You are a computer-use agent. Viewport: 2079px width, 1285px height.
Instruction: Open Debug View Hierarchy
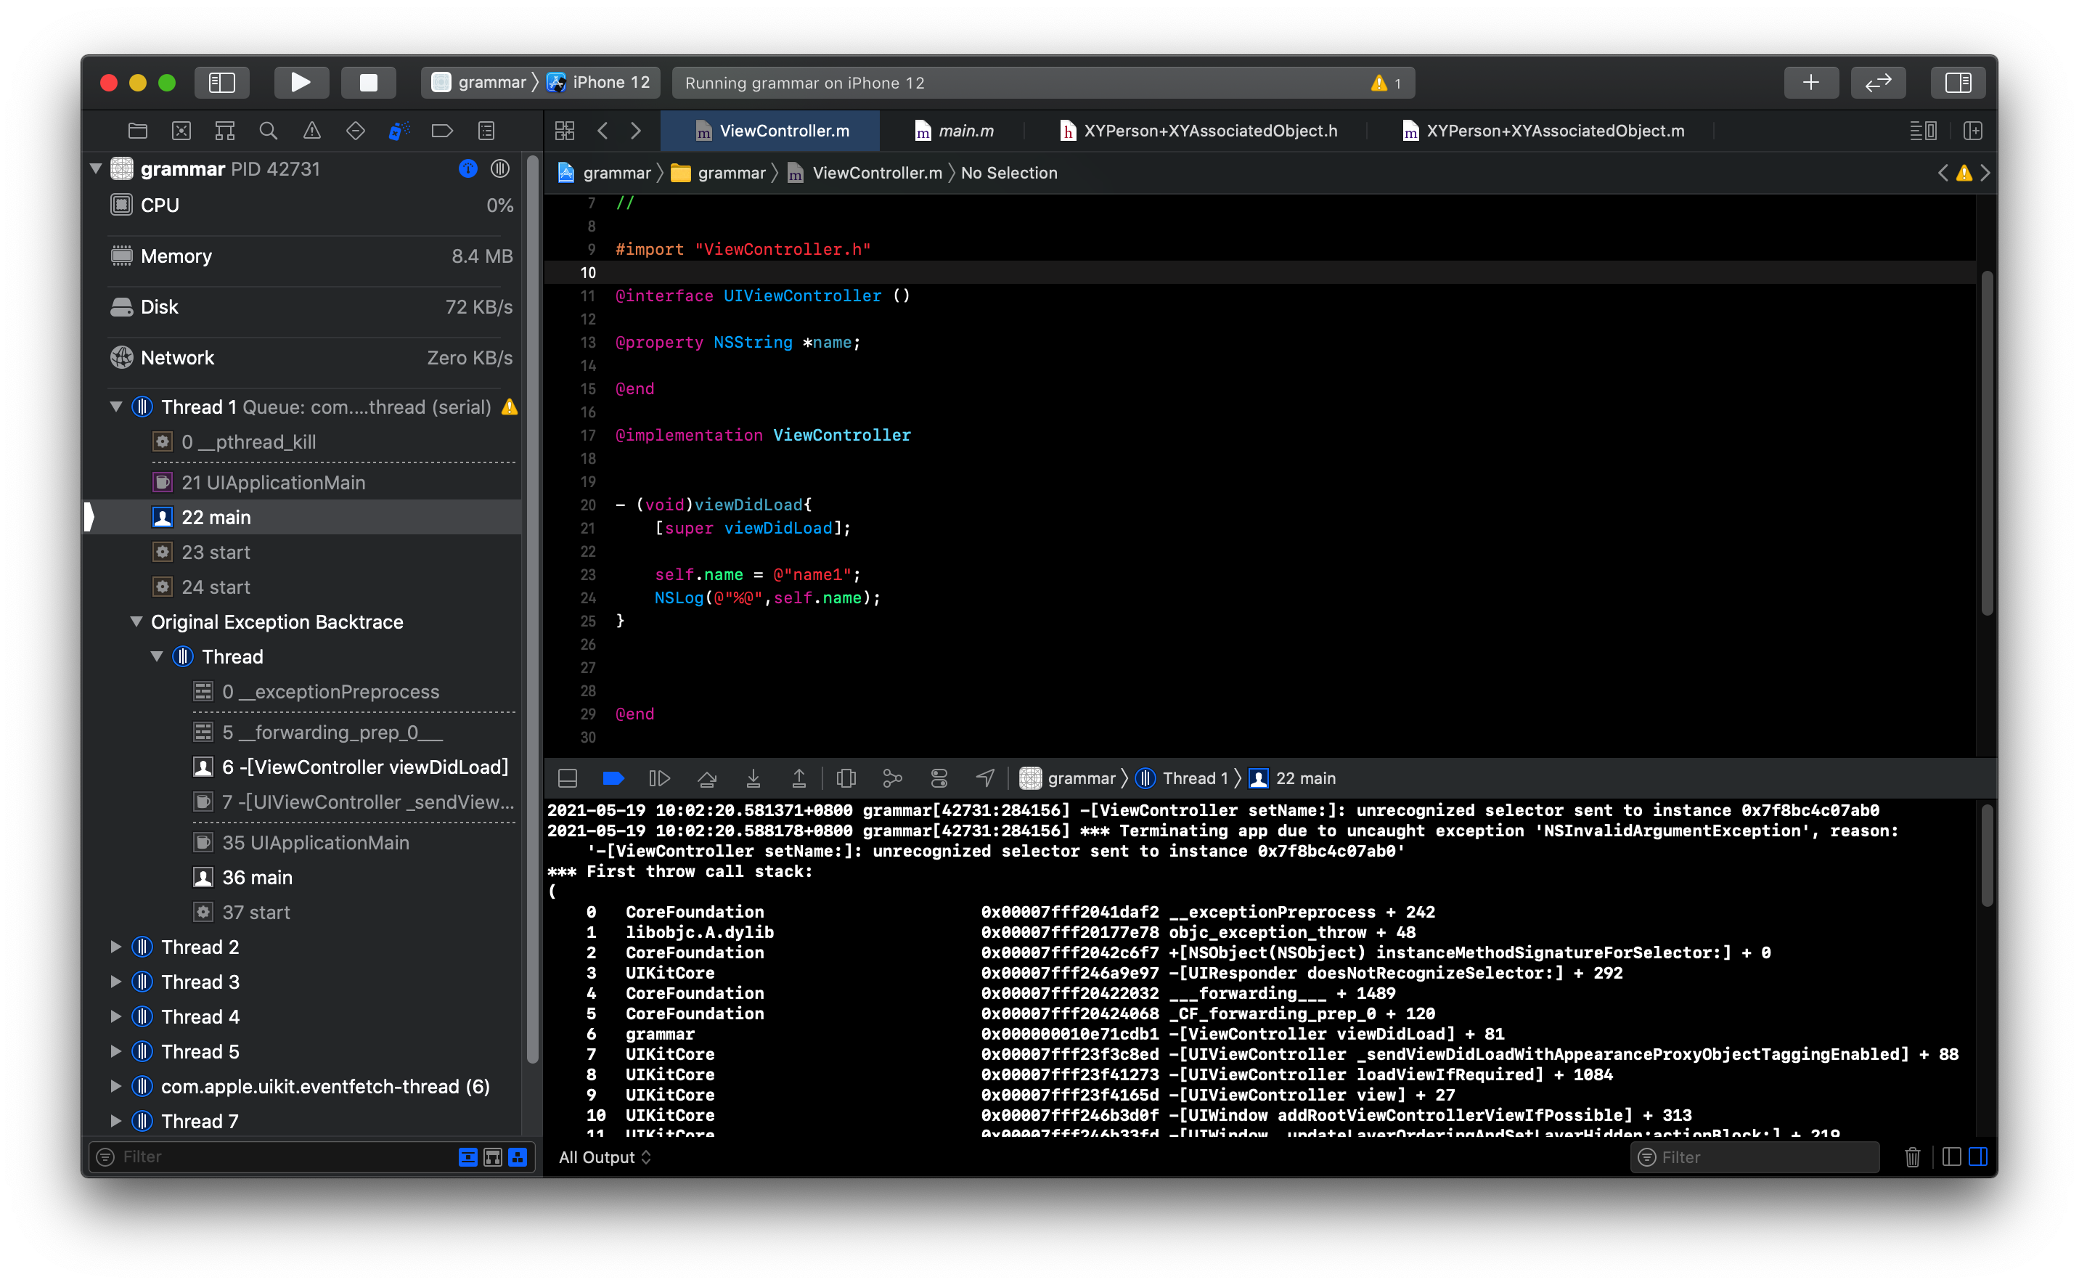846,778
